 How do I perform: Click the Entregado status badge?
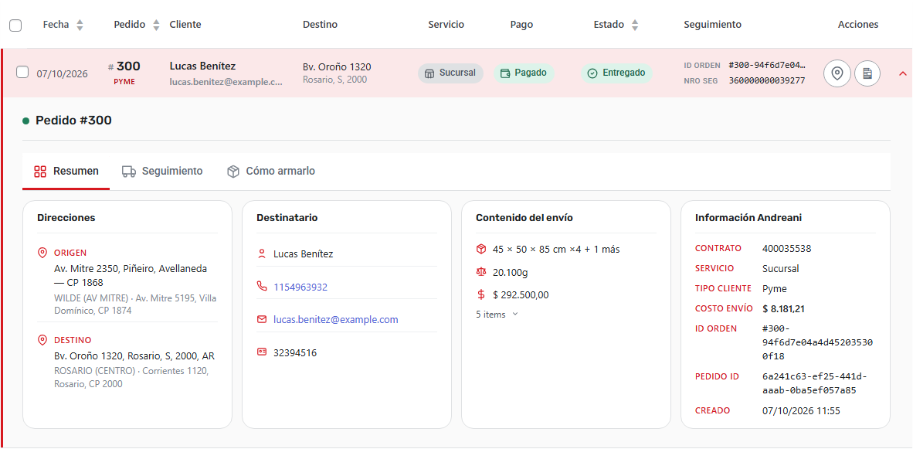point(616,73)
